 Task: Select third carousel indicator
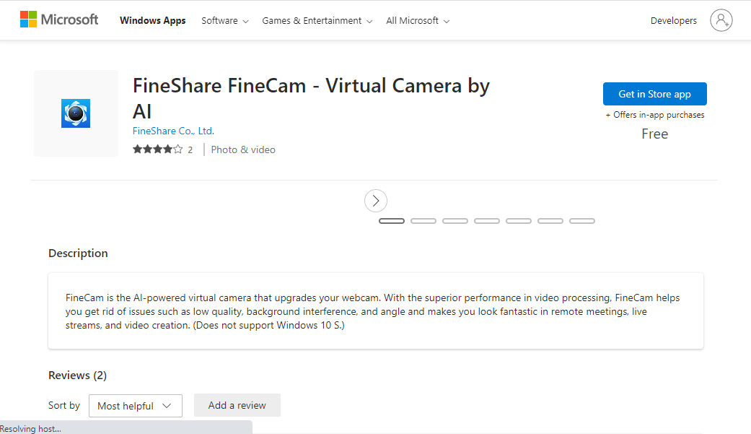tap(455, 221)
